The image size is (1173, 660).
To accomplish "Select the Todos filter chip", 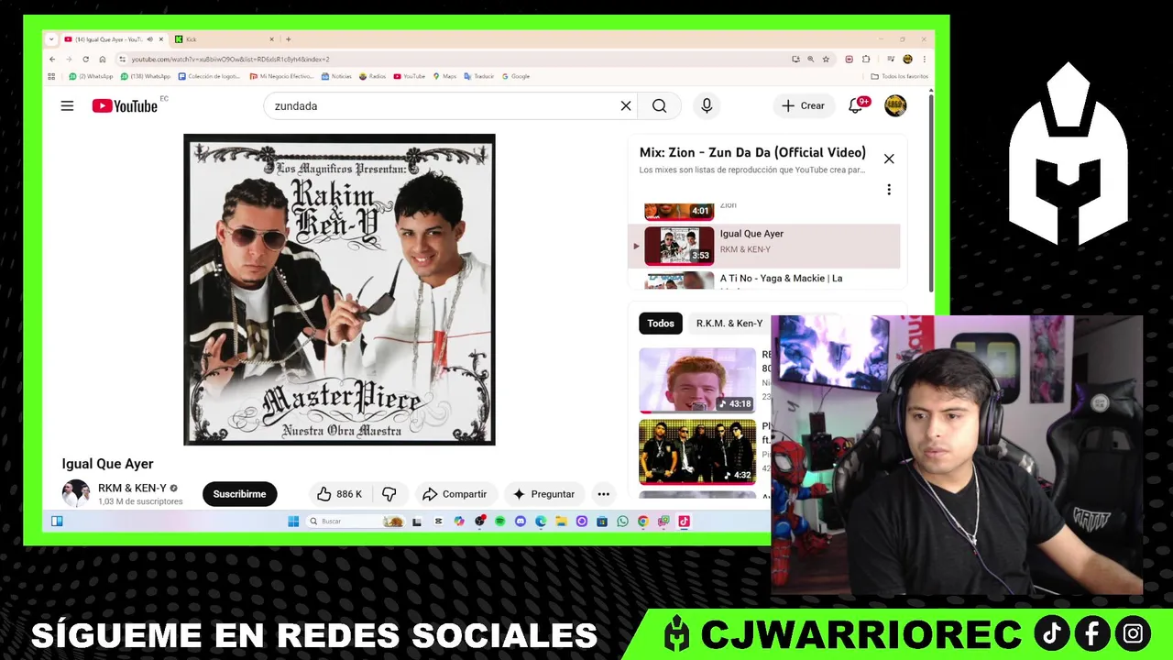I will tap(661, 324).
